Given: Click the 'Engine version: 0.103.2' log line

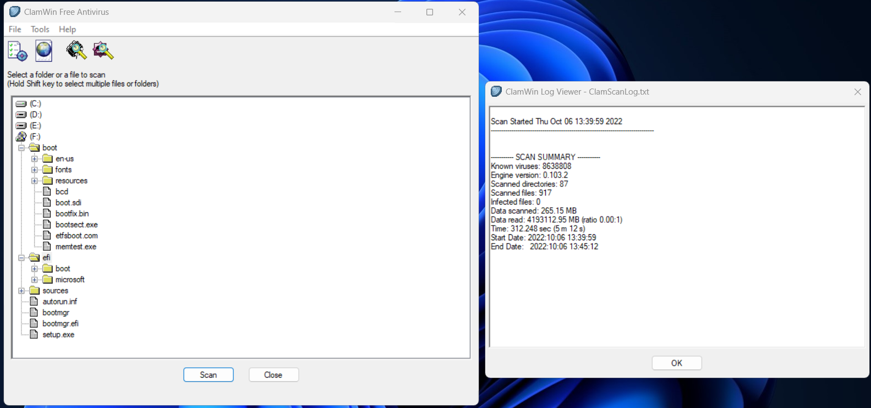Looking at the screenshot, I should (x=529, y=175).
